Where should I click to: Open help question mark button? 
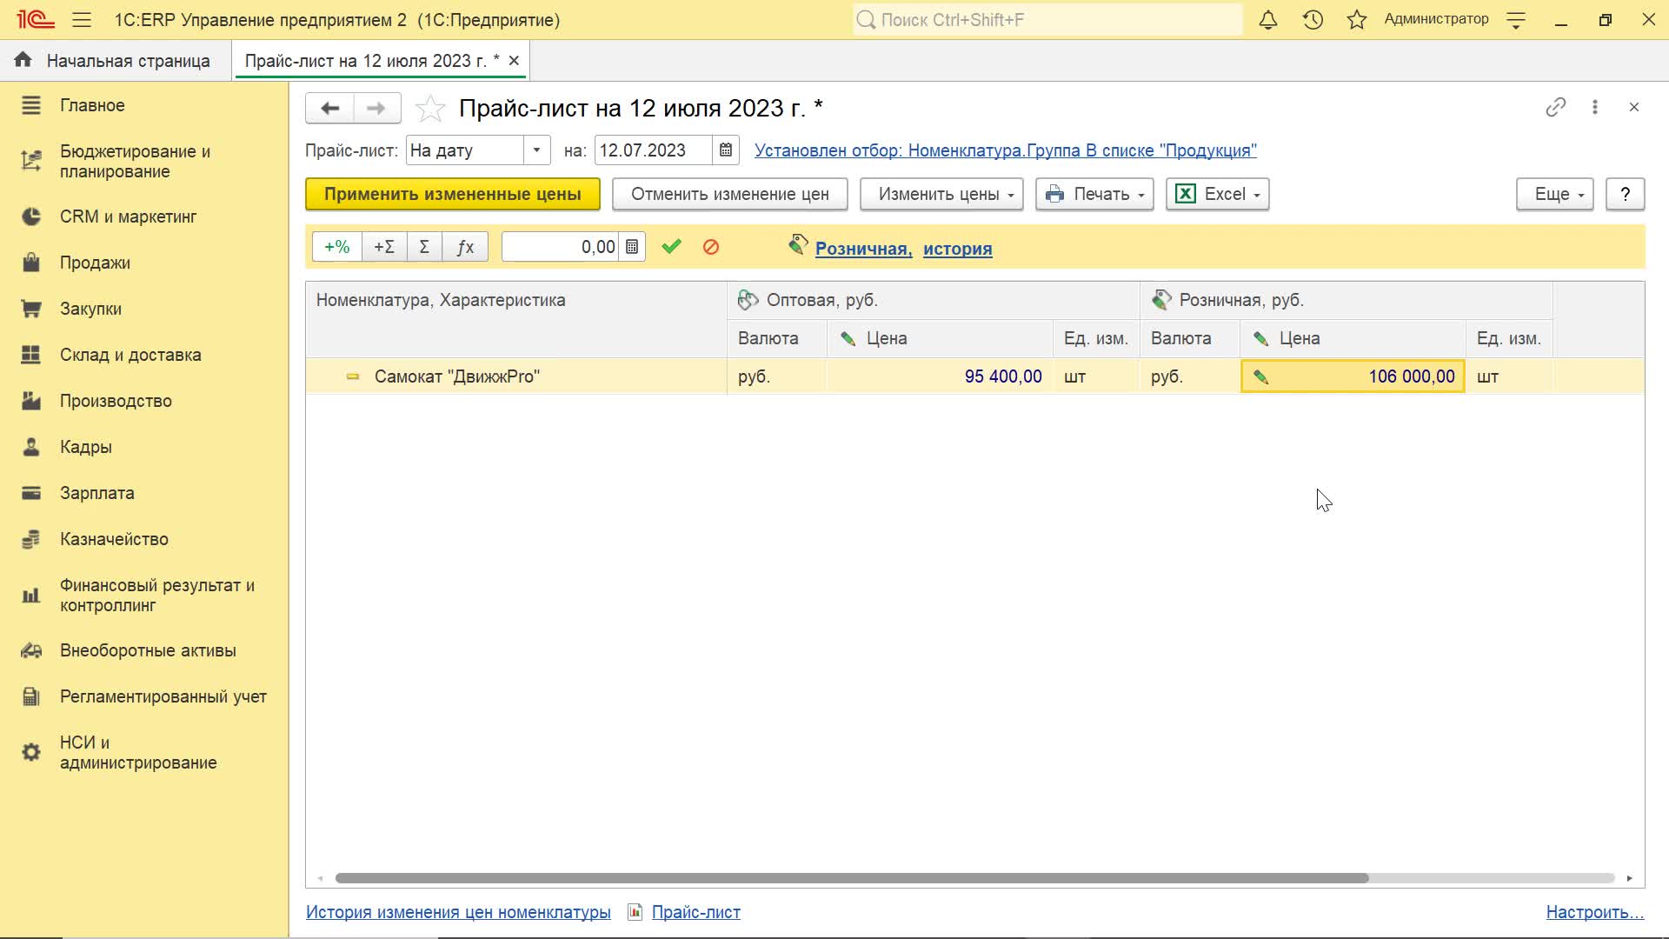point(1625,194)
